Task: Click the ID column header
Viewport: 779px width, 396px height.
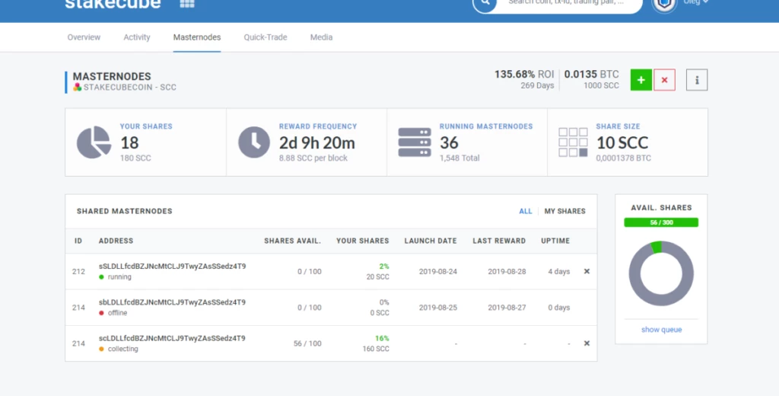Action: (x=78, y=241)
